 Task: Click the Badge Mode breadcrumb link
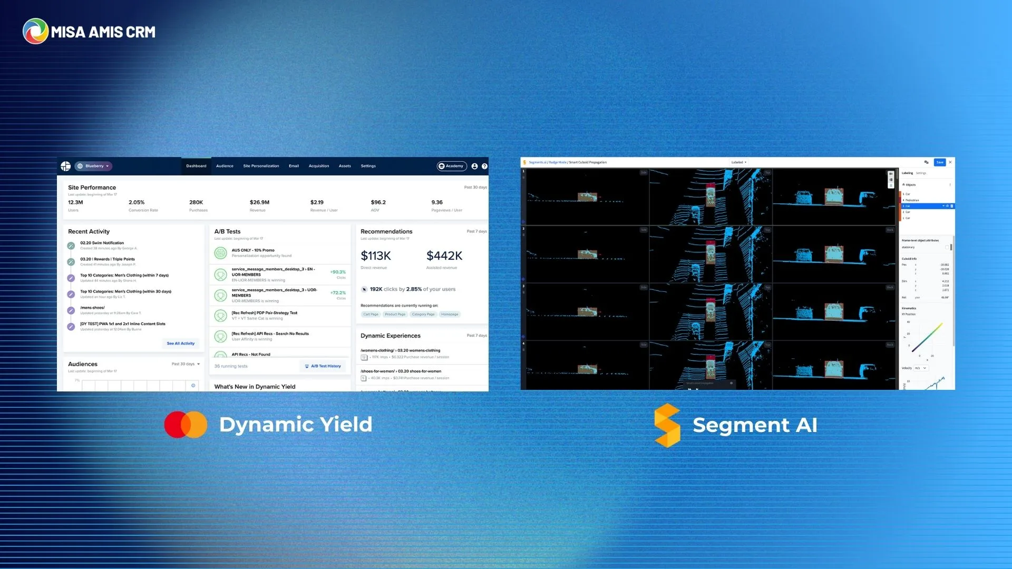point(558,162)
